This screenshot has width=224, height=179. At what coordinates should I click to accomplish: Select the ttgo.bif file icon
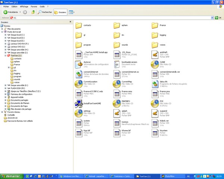pos(78,133)
